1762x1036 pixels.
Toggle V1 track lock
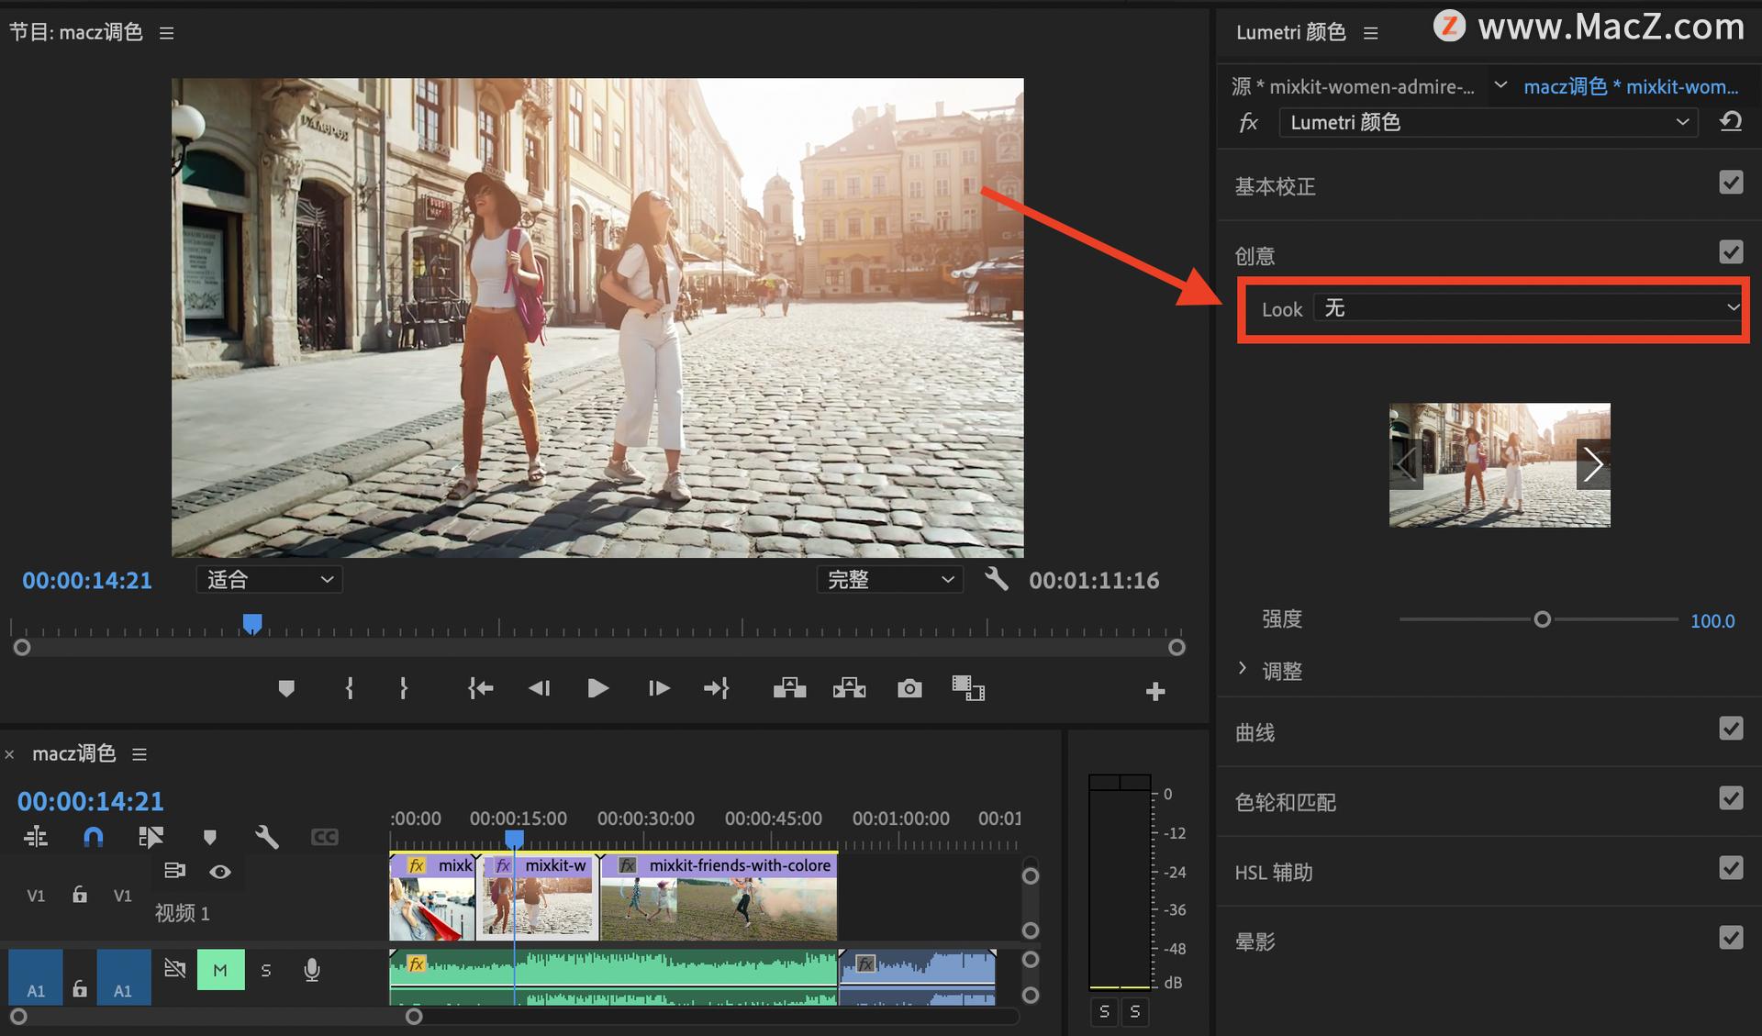80,895
